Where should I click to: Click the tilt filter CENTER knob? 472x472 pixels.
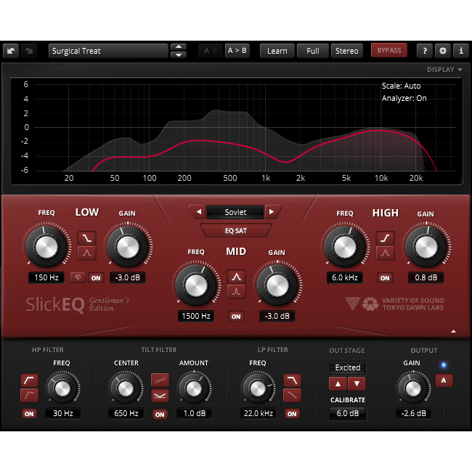pos(126,388)
